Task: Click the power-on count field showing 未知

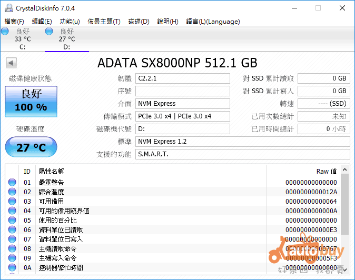Action: click(324, 116)
